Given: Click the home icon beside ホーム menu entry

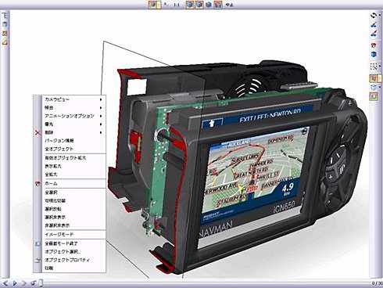Looking at the screenshot, I should coord(38,183).
